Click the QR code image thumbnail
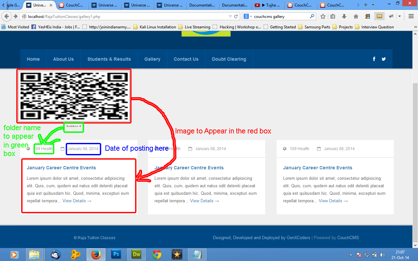 tap(74, 96)
